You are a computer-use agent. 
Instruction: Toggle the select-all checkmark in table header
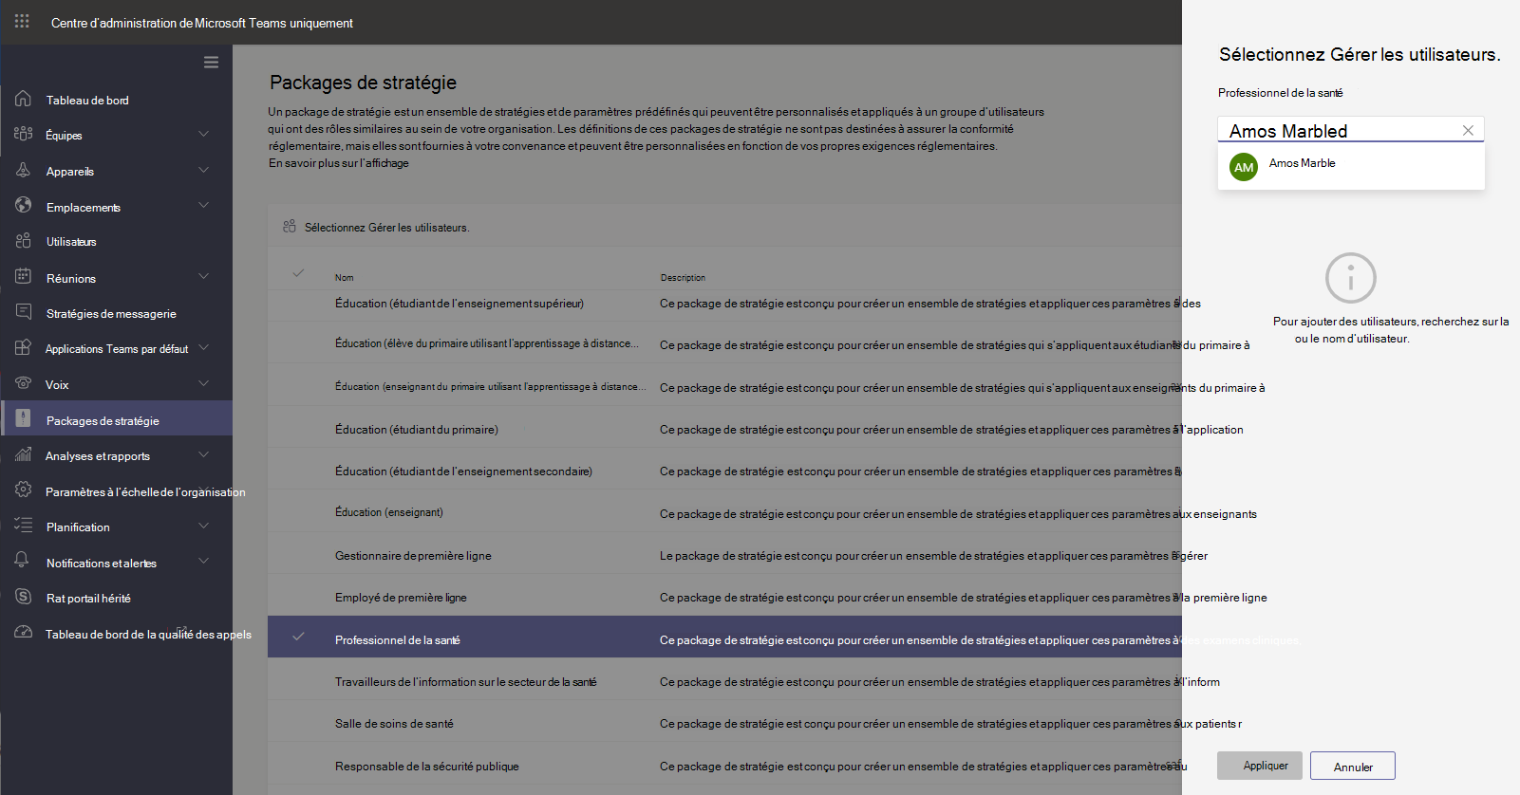[x=298, y=273]
